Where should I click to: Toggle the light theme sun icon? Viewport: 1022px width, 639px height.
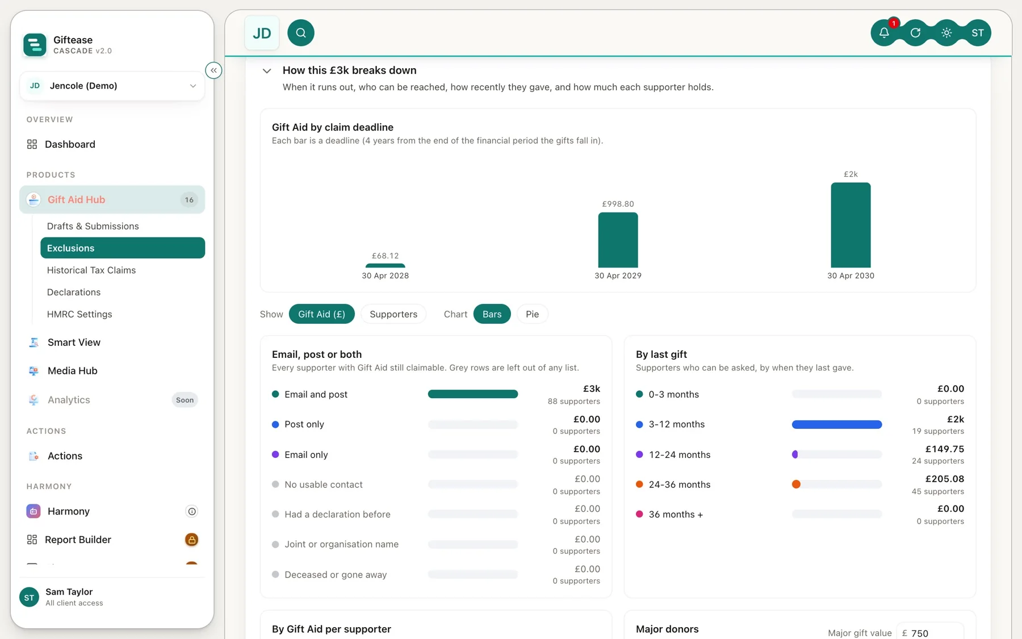click(946, 33)
